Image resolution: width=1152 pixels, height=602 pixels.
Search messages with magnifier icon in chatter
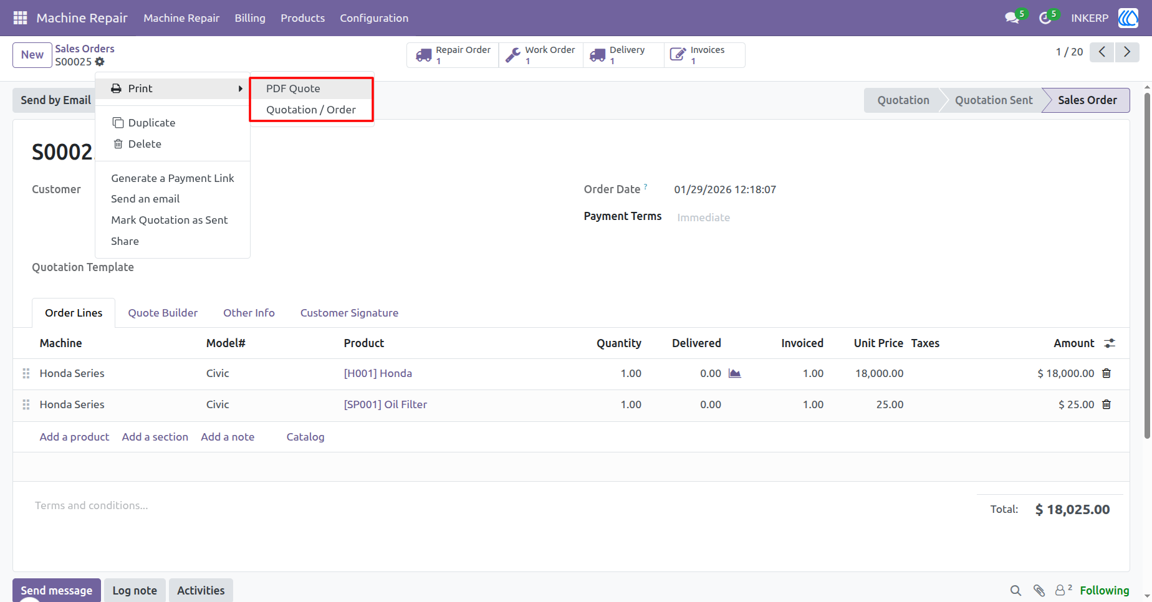pos(1015,590)
